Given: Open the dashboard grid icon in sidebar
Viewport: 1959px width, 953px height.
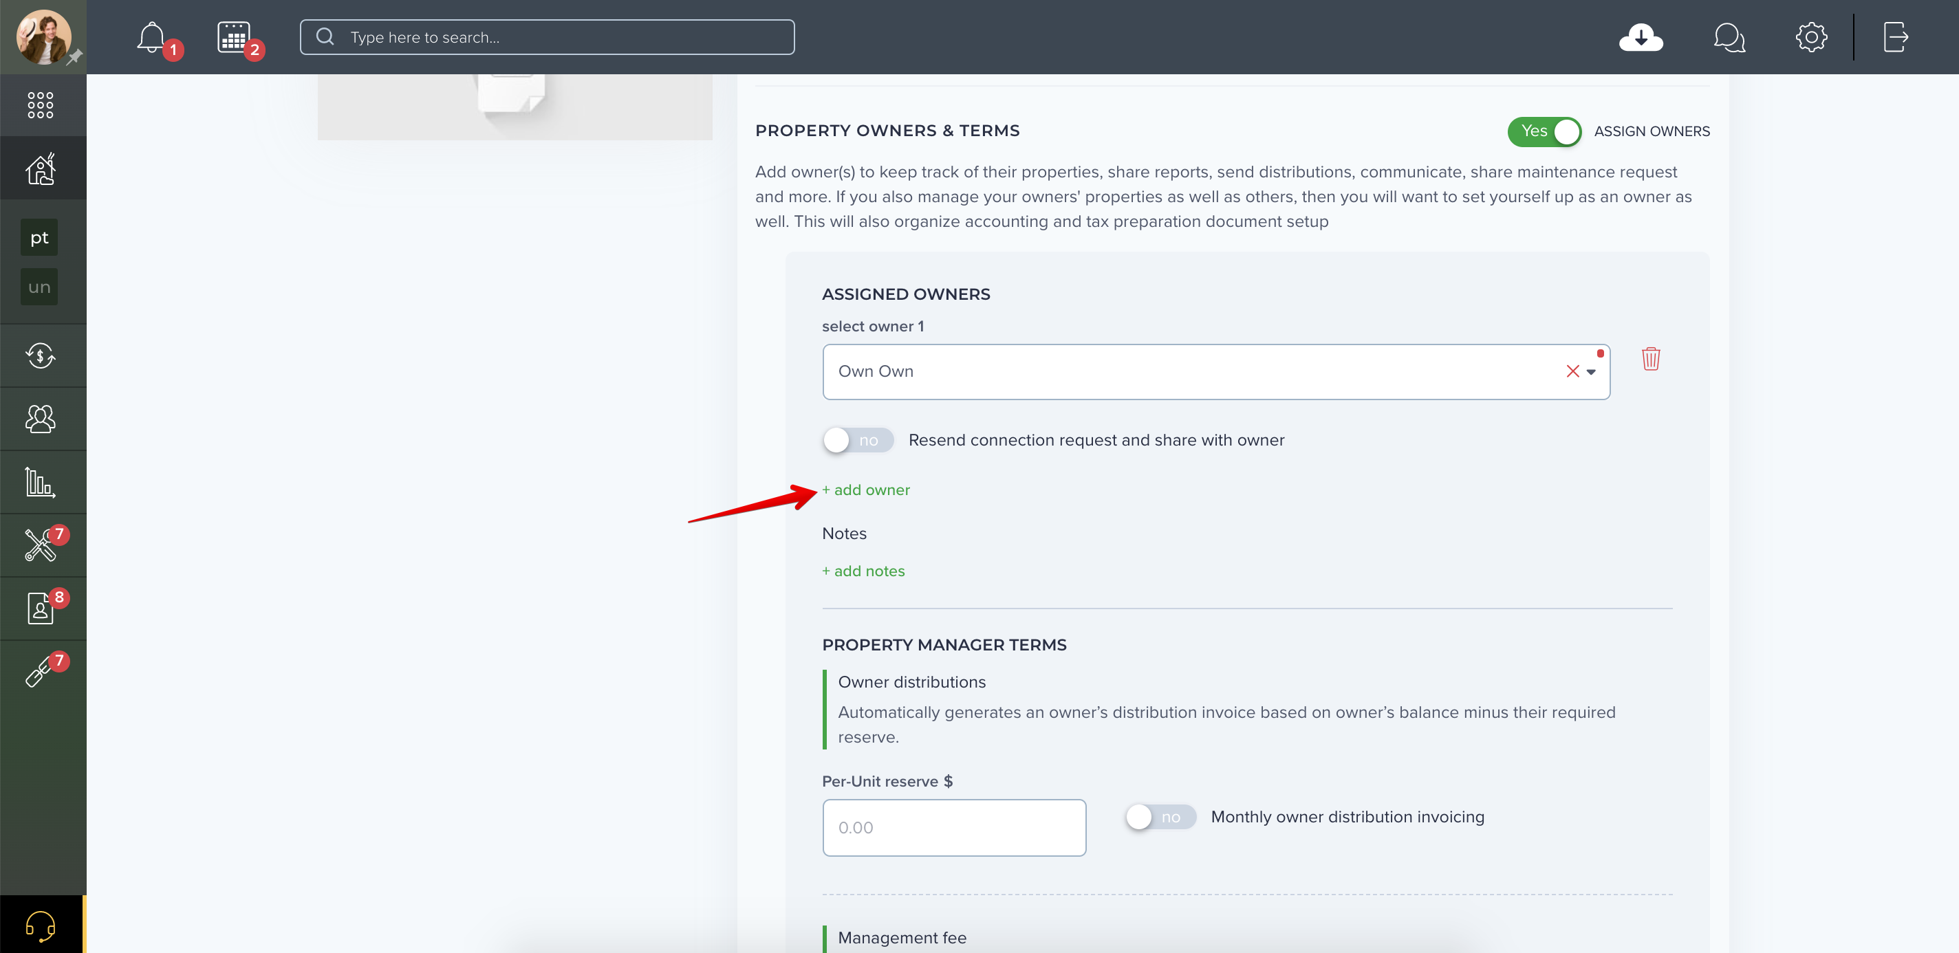Looking at the screenshot, I should (x=41, y=105).
